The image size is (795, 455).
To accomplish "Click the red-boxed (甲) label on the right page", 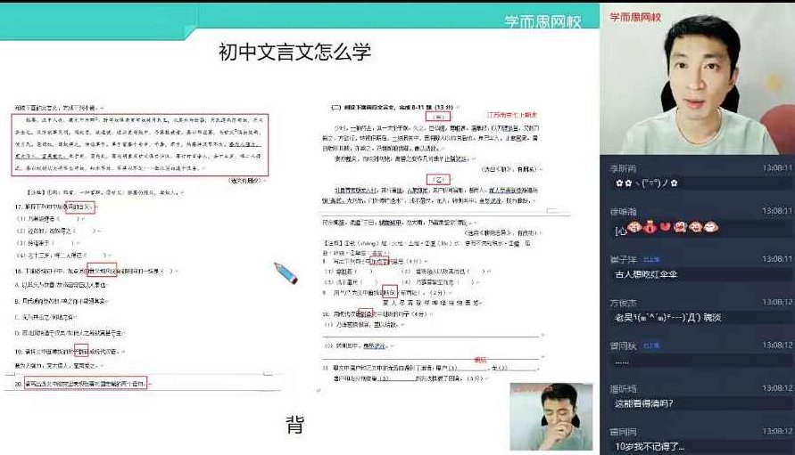I will [x=438, y=117].
